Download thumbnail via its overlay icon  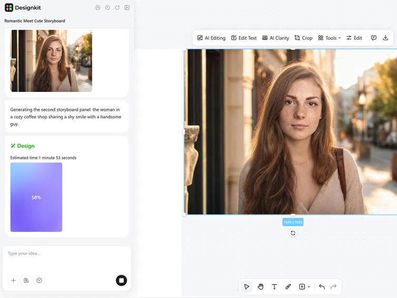click(x=87, y=86)
